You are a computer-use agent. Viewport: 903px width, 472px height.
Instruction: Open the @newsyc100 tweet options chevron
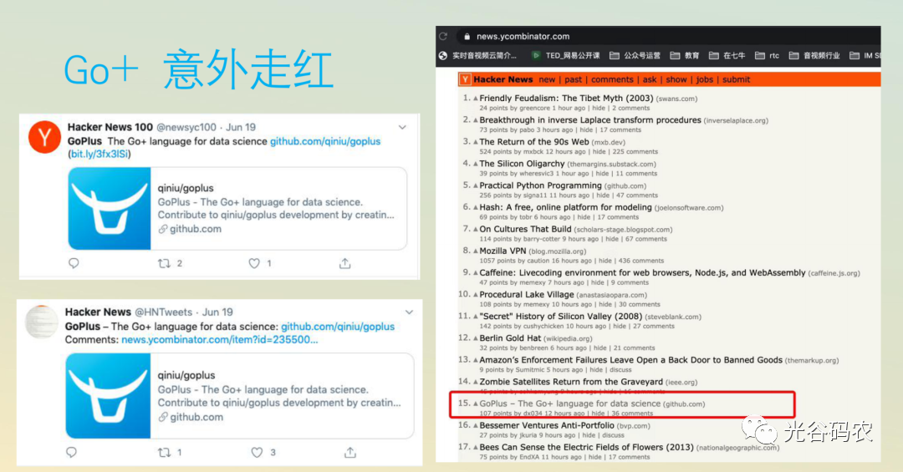pyautogui.click(x=402, y=127)
